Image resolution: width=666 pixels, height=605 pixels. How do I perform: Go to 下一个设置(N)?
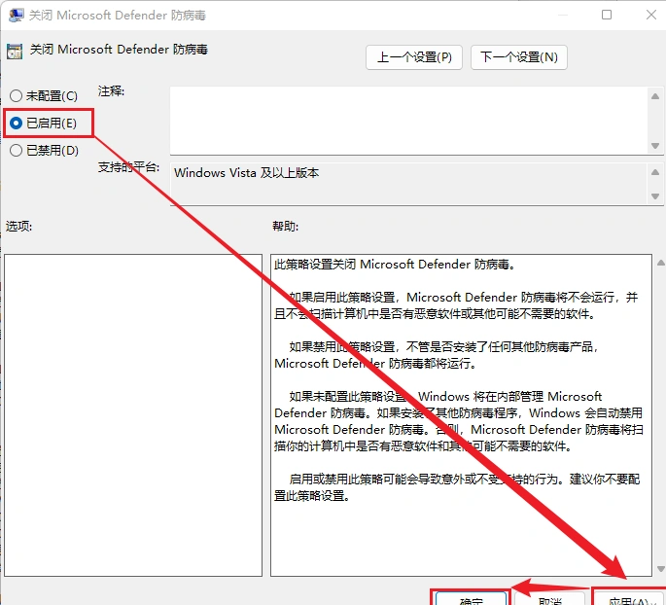[x=519, y=57]
